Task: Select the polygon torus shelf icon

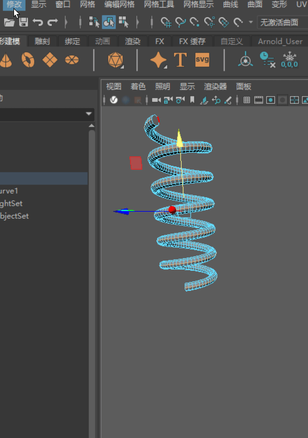Action: 28,60
